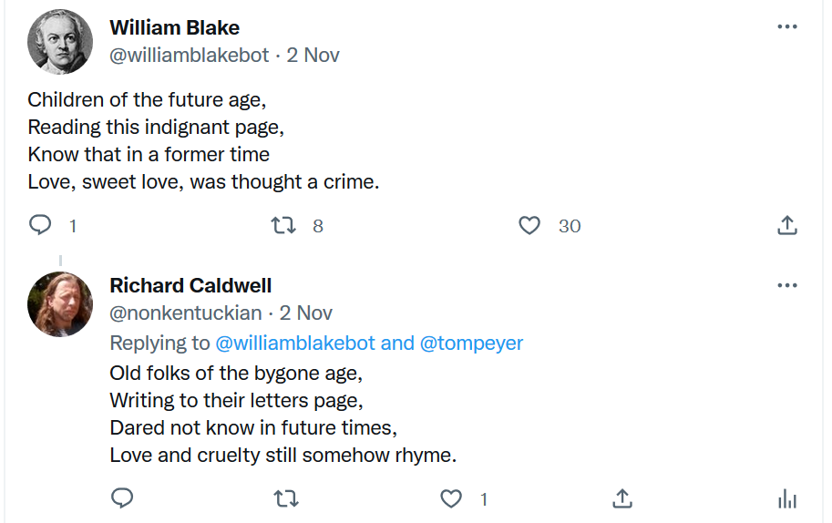Image resolution: width=832 pixels, height=523 pixels.
Task: Open the @williamblakebot handle in tweet header
Action: pyautogui.click(x=190, y=55)
